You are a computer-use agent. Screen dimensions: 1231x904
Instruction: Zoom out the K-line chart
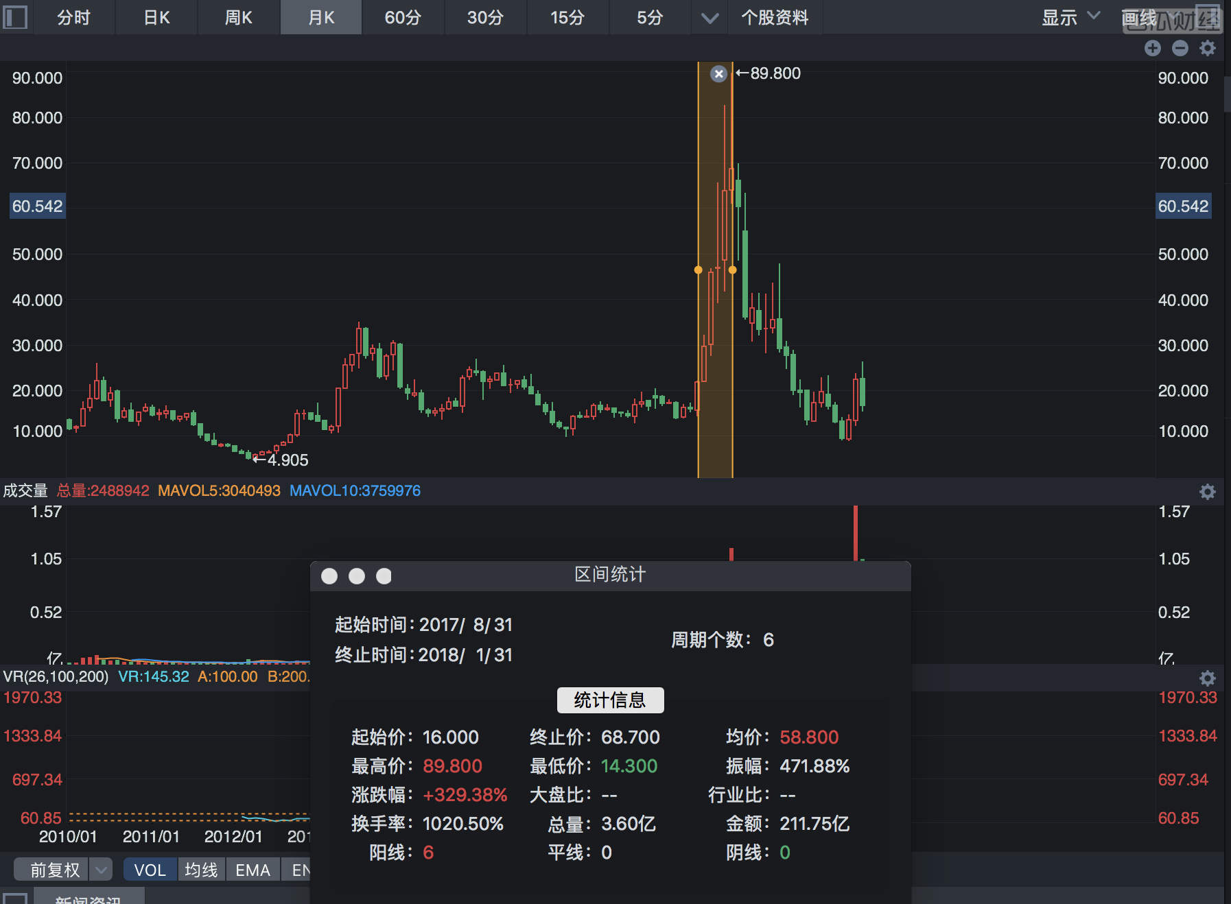pyautogui.click(x=1180, y=48)
